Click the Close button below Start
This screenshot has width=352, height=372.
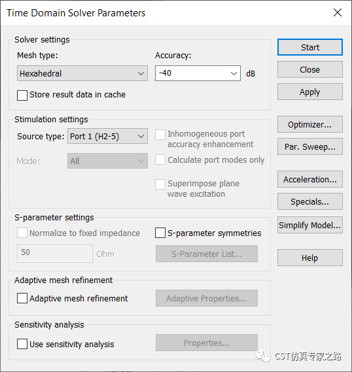point(309,69)
